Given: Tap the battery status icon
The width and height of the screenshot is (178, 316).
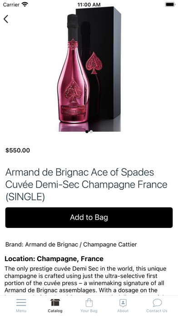Looking at the screenshot, I should tap(170, 4).
